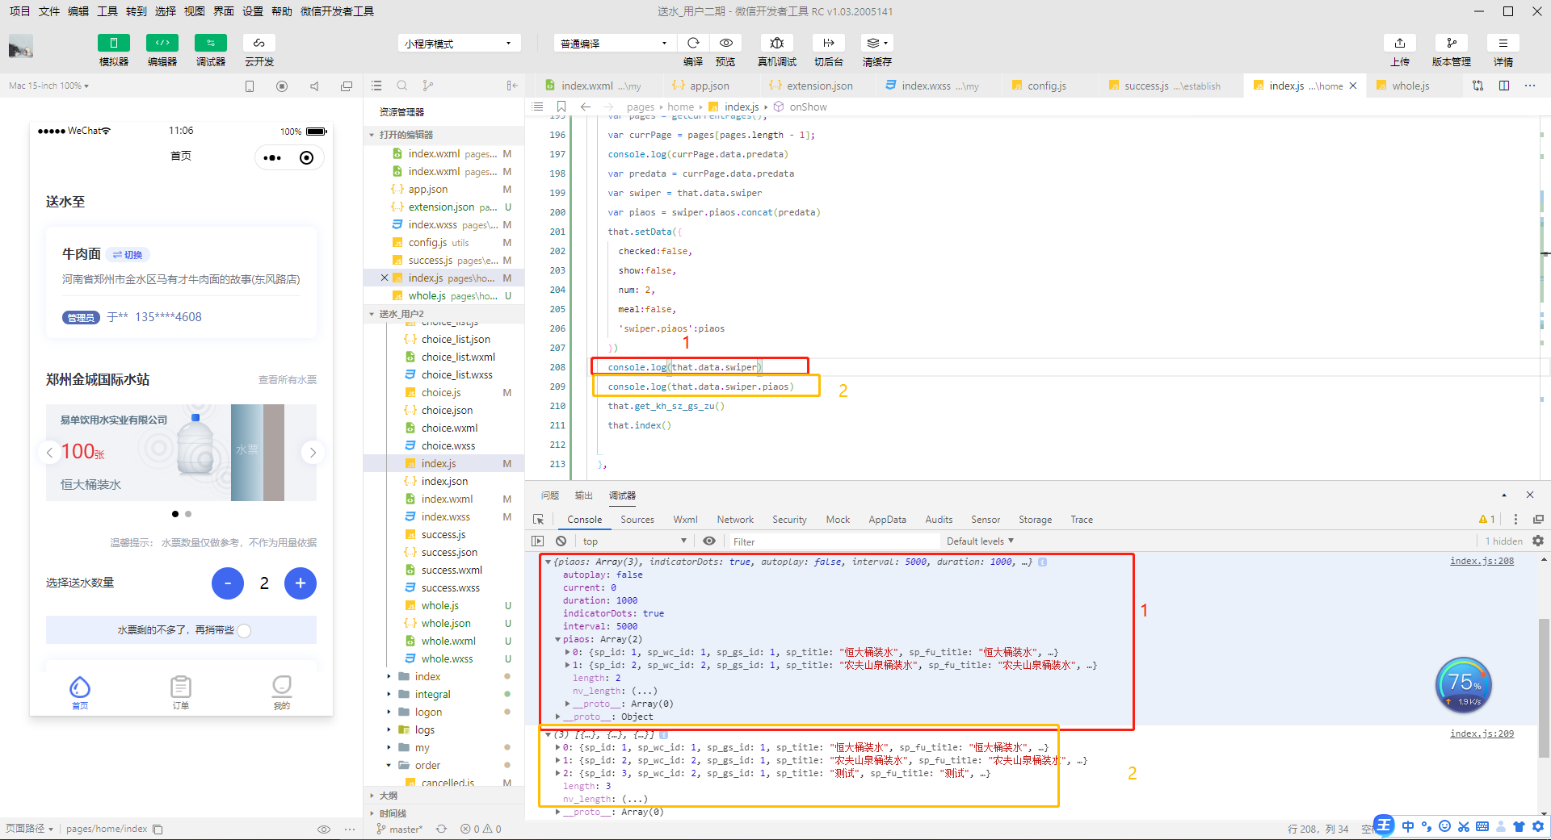Click the upload (上传) icon
Image resolution: width=1551 pixels, height=840 pixels.
[1400, 43]
